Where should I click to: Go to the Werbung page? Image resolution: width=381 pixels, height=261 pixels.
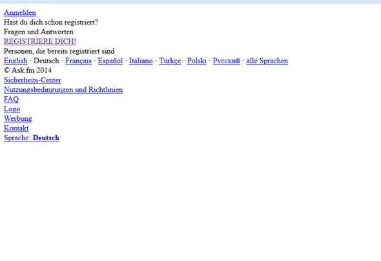(17, 119)
